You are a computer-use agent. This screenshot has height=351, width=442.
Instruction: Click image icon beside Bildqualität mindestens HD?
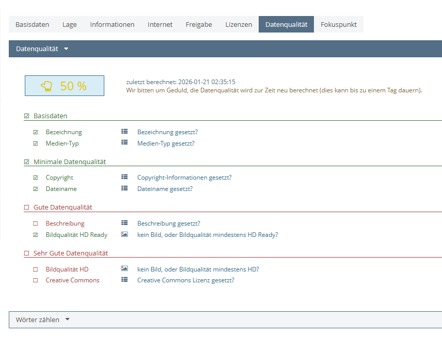pos(124,268)
